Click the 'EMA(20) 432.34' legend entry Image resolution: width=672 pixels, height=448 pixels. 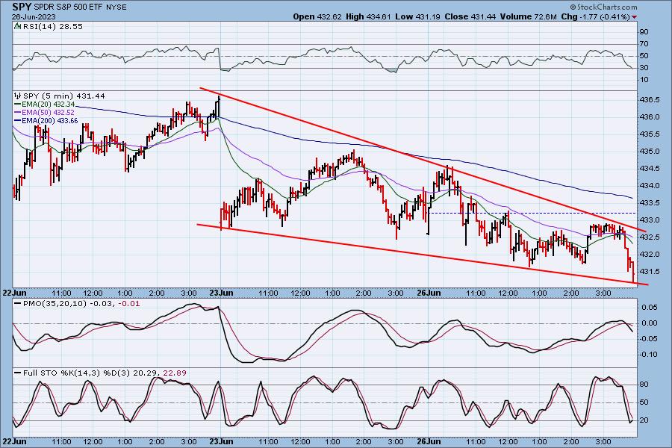click(45, 105)
